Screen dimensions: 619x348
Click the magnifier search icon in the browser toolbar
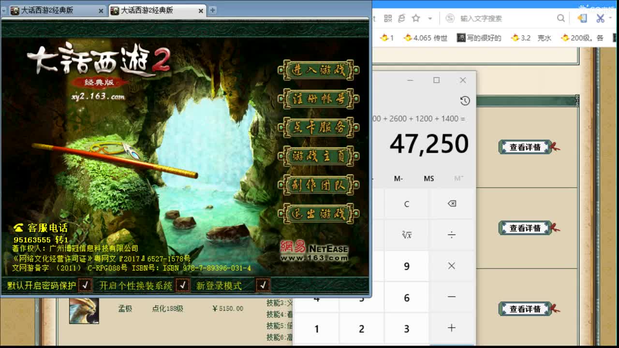click(x=561, y=18)
